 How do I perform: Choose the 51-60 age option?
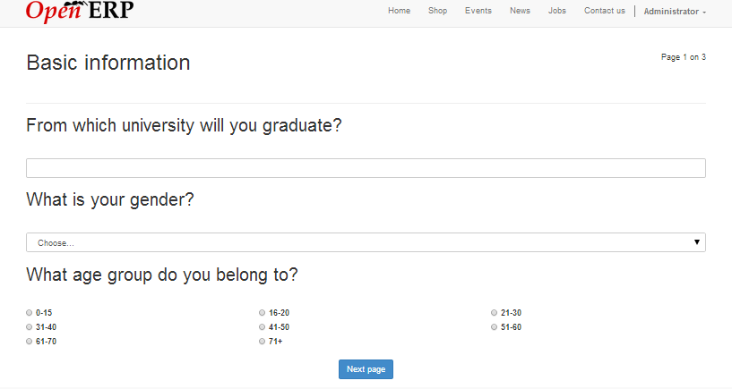pyautogui.click(x=494, y=327)
